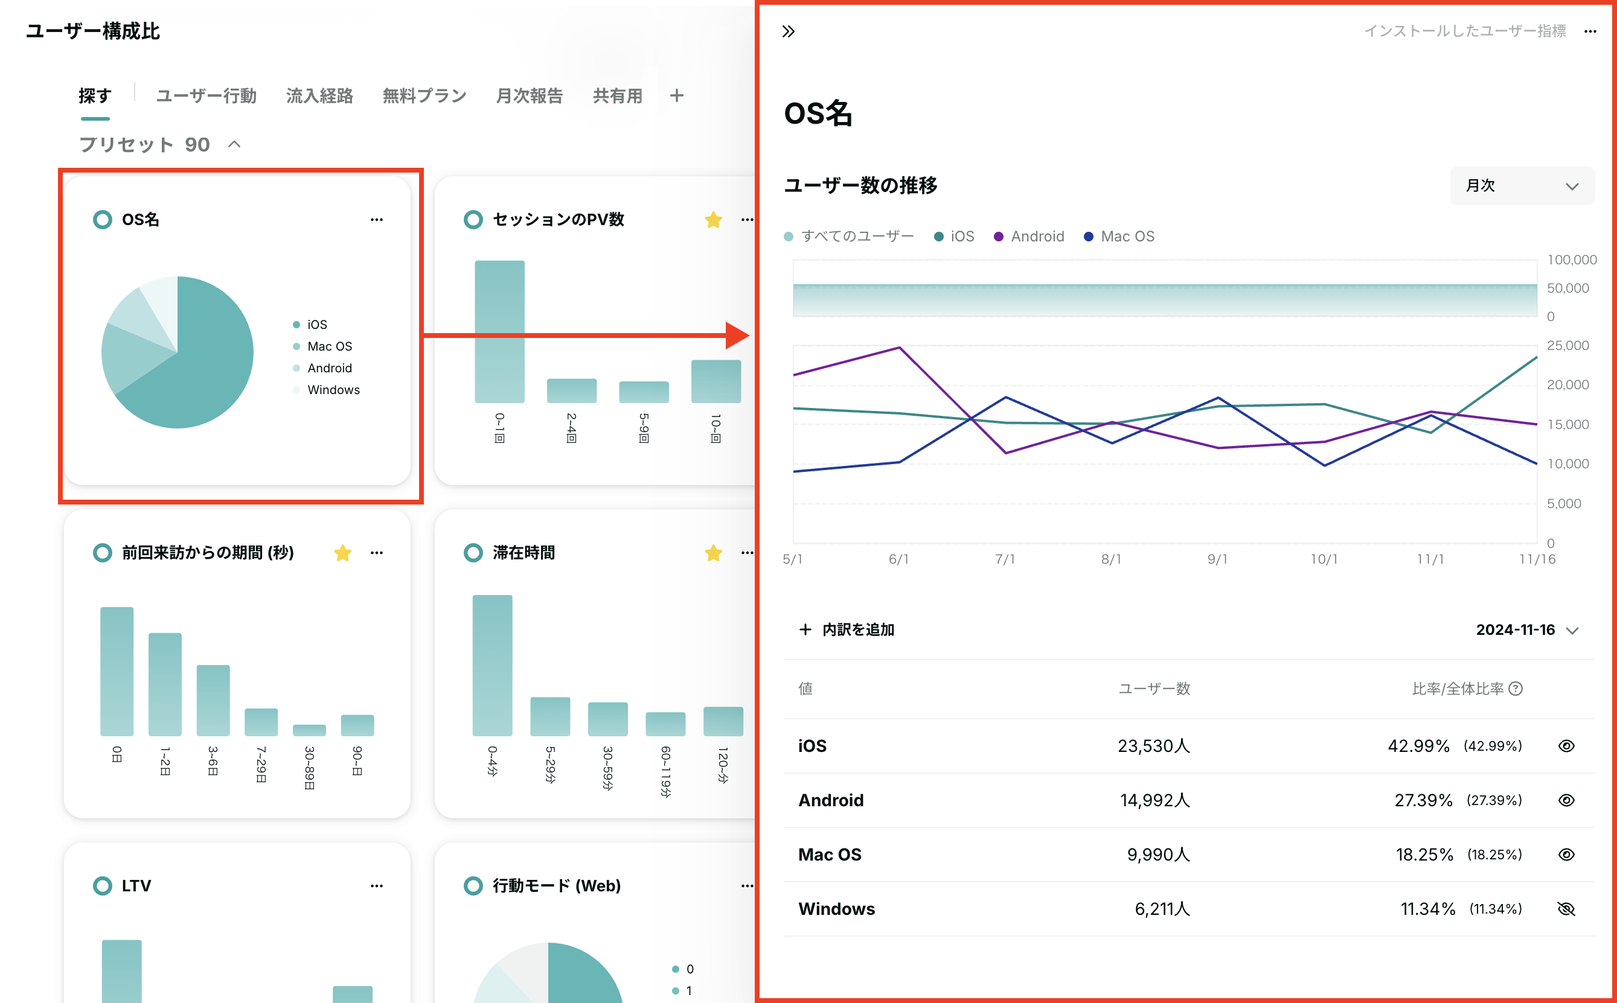Click the 0~4分 bar in 滞在時間 chart
This screenshot has width=1617, height=1003.
(492, 666)
